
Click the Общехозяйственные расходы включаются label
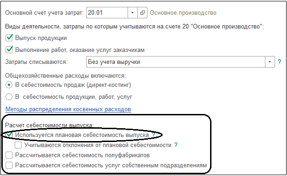(x=65, y=75)
